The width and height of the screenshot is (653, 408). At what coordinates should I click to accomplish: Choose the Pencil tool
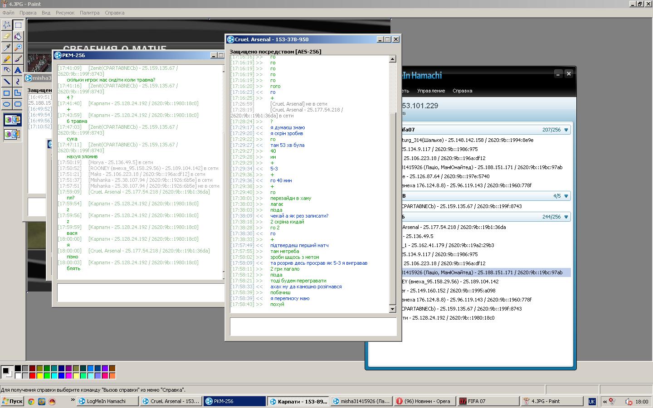point(7,59)
